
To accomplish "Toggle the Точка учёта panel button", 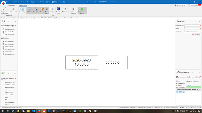I will pyautogui.click(x=47, y=10).
